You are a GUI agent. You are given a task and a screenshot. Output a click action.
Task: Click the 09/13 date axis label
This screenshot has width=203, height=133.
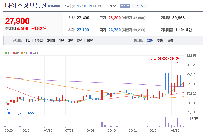tap(175, 130)
